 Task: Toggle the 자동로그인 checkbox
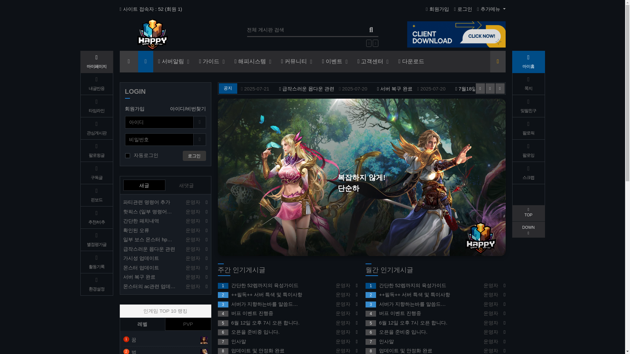click(x=128, y=156)
